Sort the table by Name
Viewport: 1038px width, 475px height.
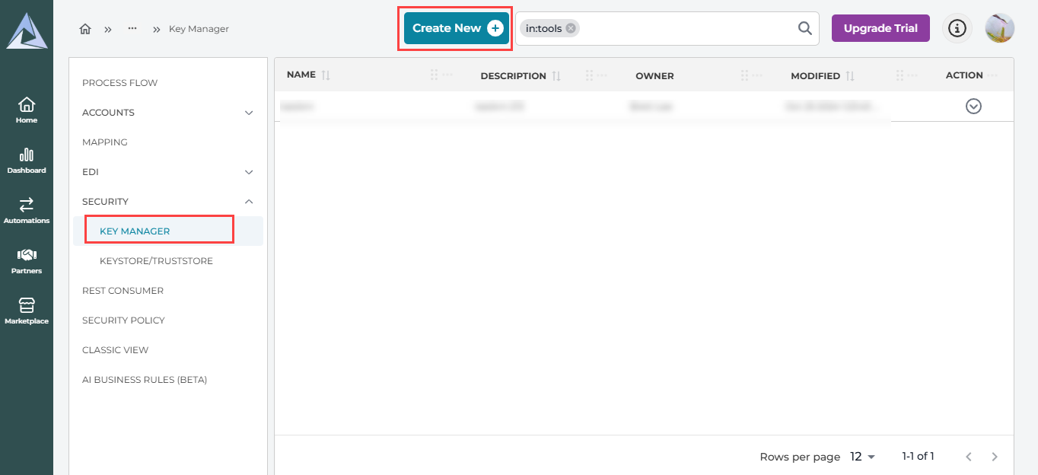click(326, 75)
